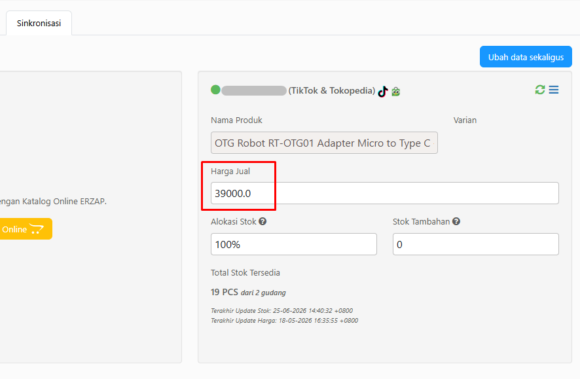Click the TikTok logo icon
580x379 pixels.
coord(383,91)
